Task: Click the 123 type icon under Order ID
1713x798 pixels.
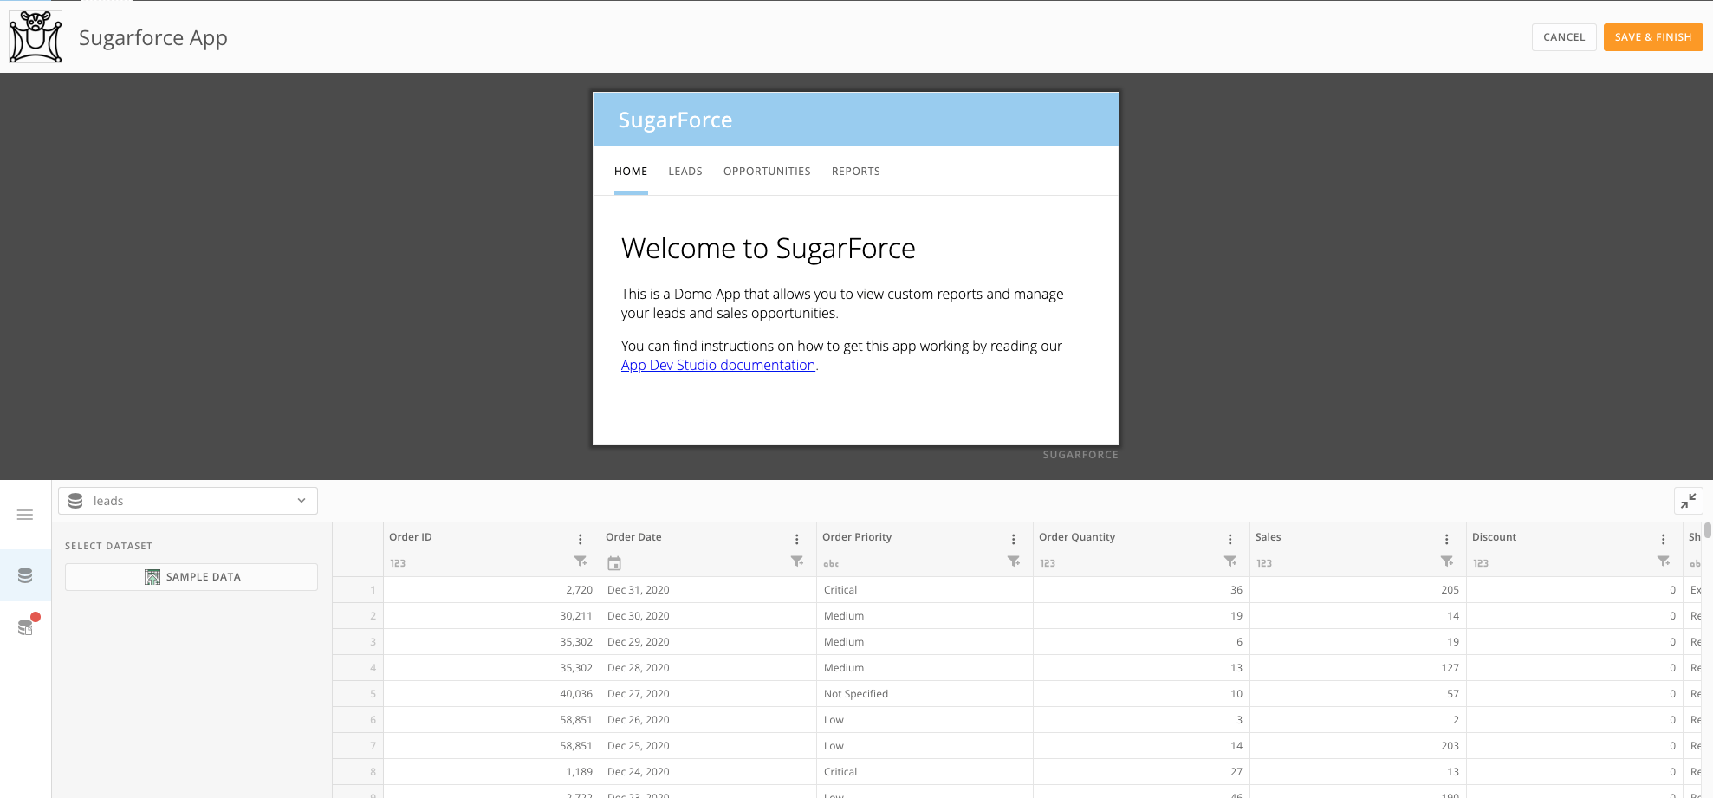Action: pos(398,563)
